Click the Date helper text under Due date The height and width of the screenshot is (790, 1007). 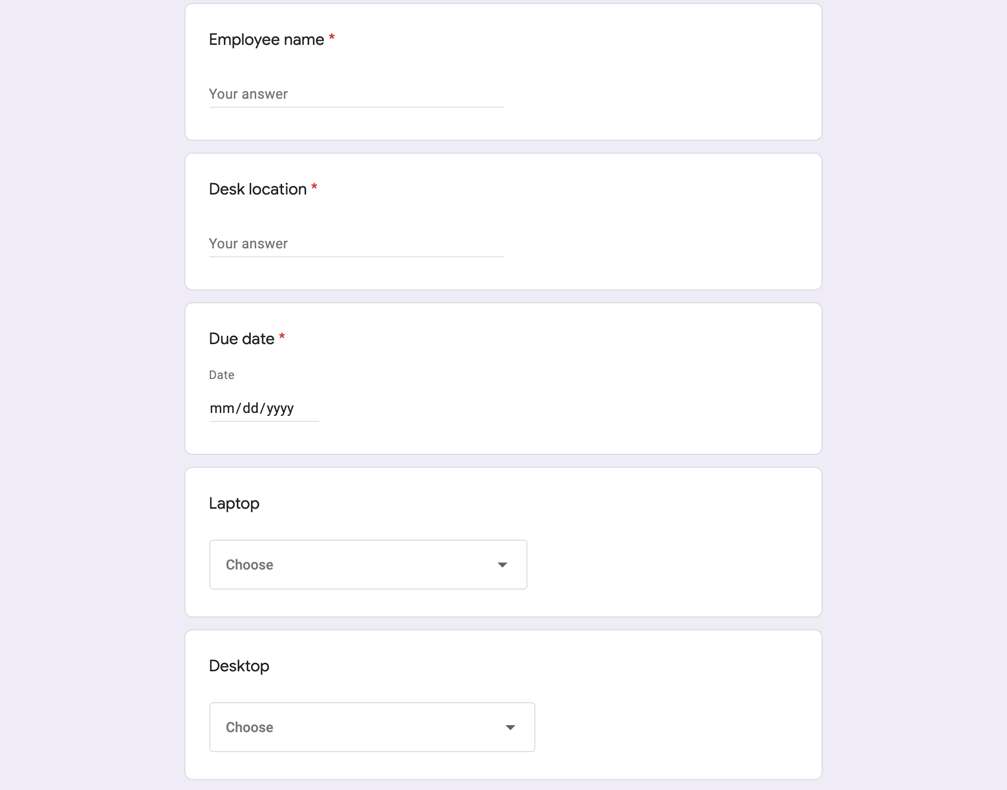(221, 375)
